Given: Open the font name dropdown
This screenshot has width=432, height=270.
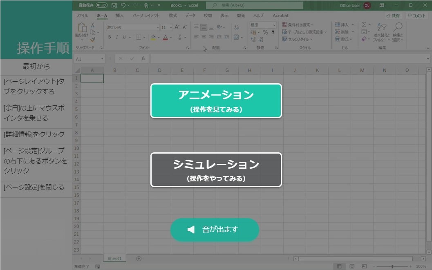Looking at the screenshot, I should click(x=158, y=27).
